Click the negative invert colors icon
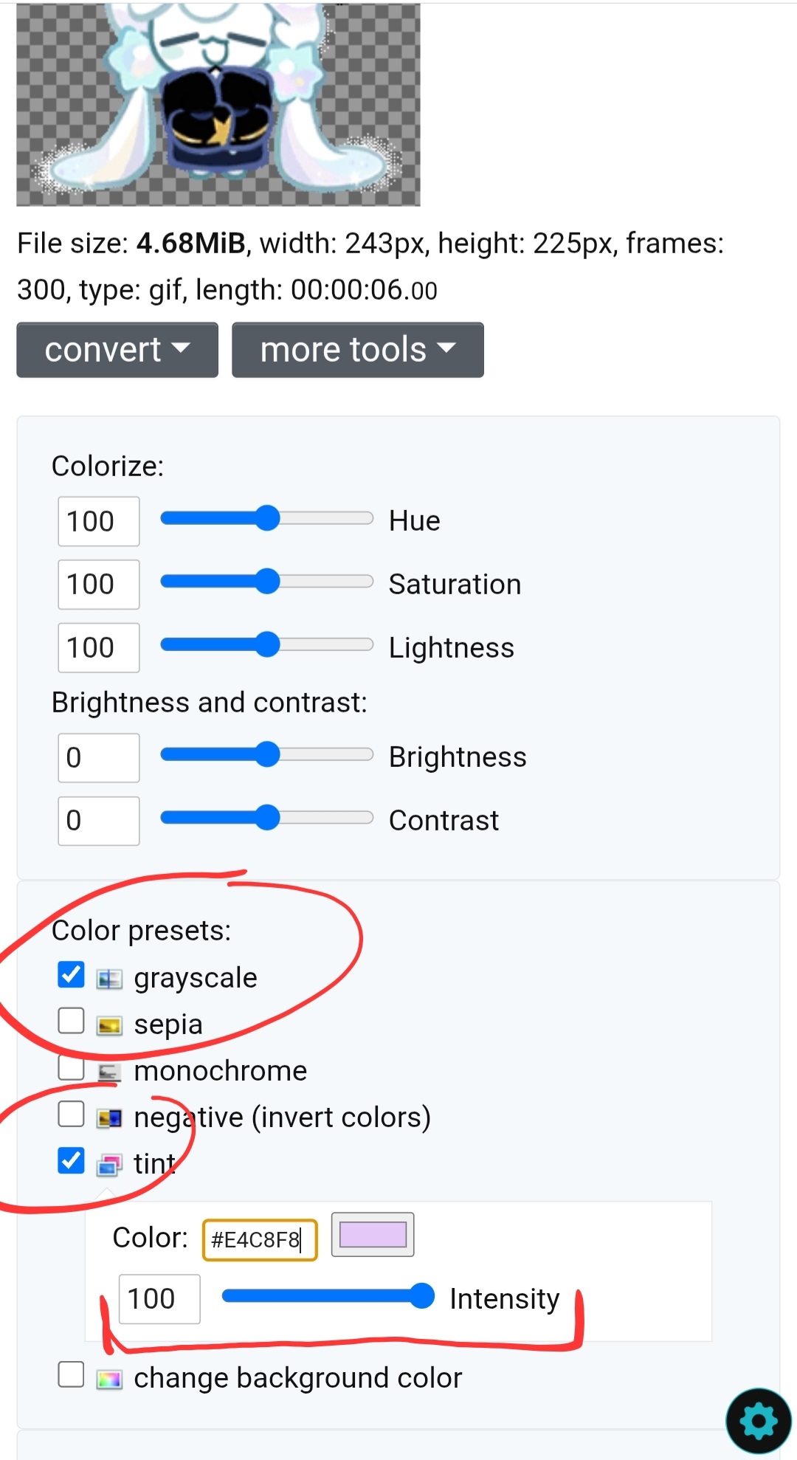Screen dimensions: 797x1460 (x=109, y=1118)
